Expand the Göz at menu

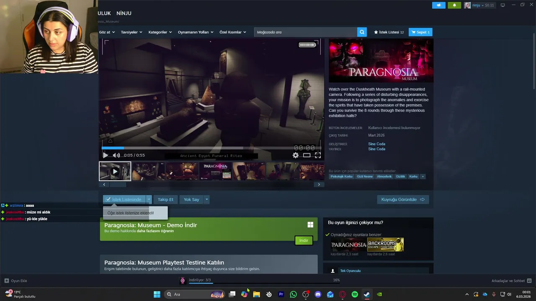coord(107,32)
